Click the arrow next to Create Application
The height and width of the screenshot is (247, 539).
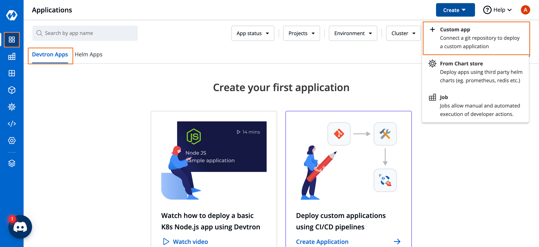397,242
